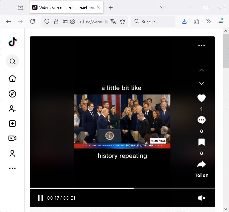Click the Suchen search box
Viewport: 229px width, 212px height.
(x=153, y=22)
